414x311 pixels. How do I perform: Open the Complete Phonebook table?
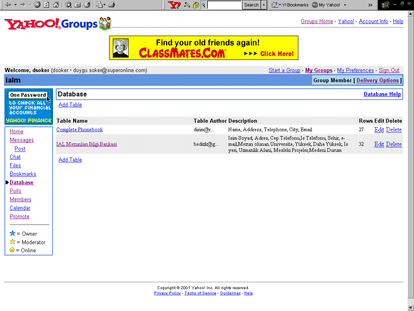coord(80,130)
